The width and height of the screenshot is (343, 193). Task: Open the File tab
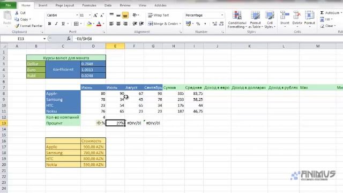click(8, 5)
